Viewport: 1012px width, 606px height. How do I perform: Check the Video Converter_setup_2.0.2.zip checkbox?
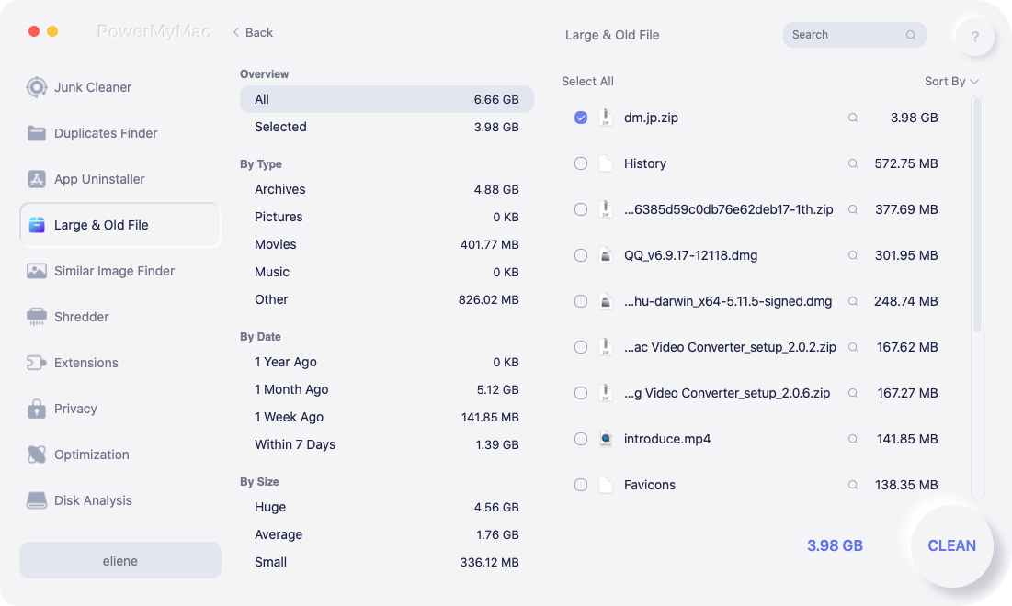(581, 347)
